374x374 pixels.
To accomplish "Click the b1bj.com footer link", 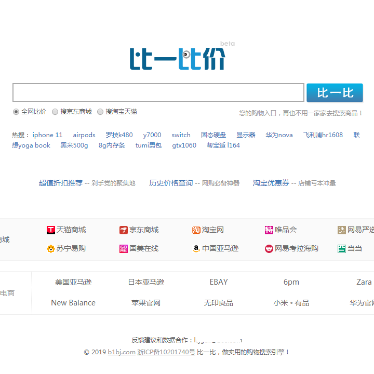I will (122, 352).
